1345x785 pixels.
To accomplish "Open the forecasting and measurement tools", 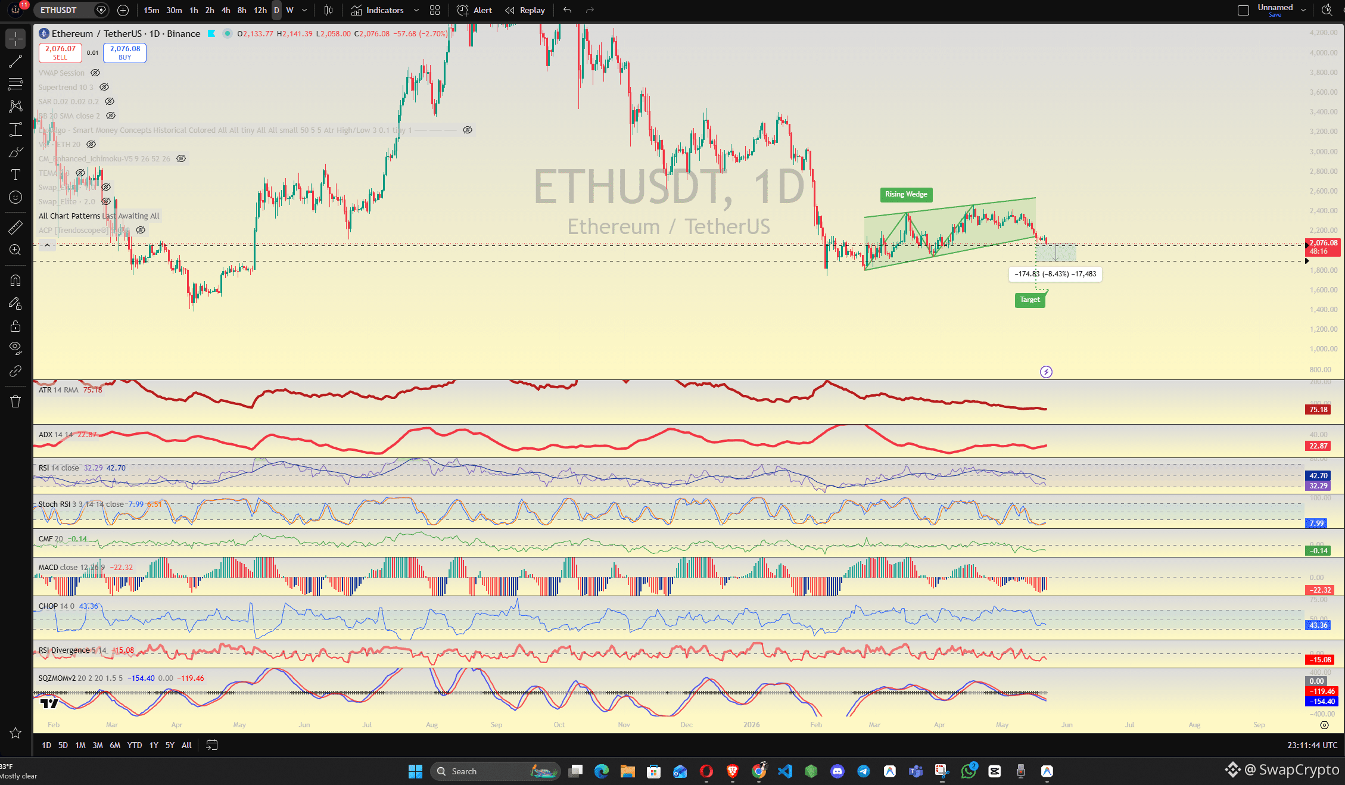I will point(15,129).
